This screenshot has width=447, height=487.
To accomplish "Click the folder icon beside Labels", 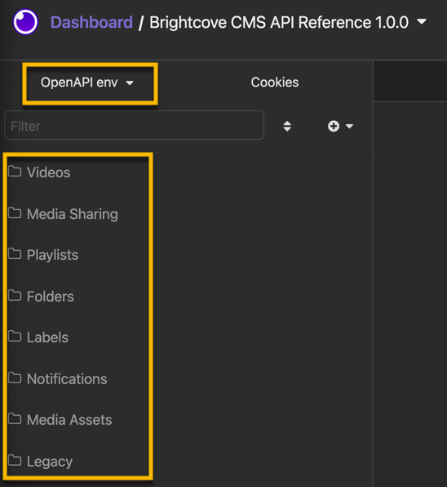I will (x=15, y=337).
